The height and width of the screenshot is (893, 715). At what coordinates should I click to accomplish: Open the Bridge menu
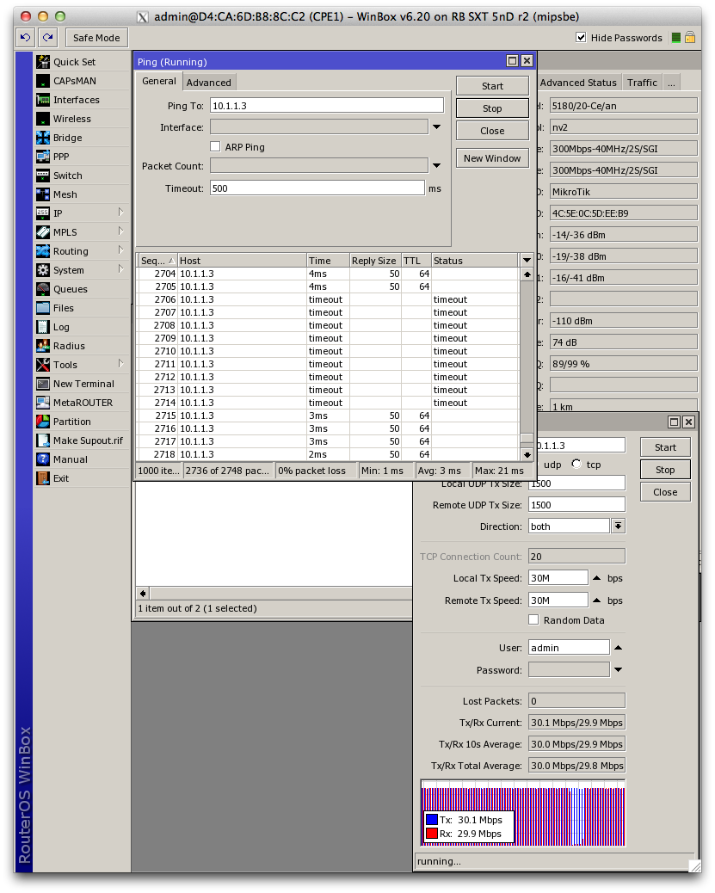pyautogui.click(x=66, y=137)
